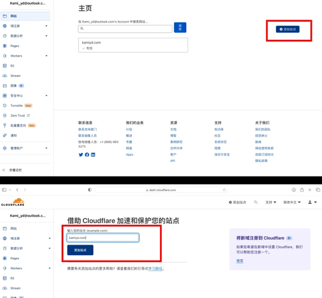Open a new tab with the plus icon
Viewport: 322px width, 298px height.
pos(310,190)
